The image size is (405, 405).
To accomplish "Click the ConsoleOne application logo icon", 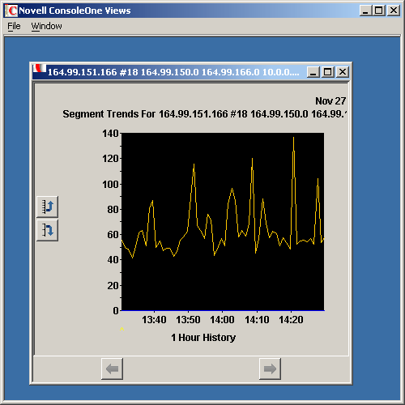I will 12,11.
